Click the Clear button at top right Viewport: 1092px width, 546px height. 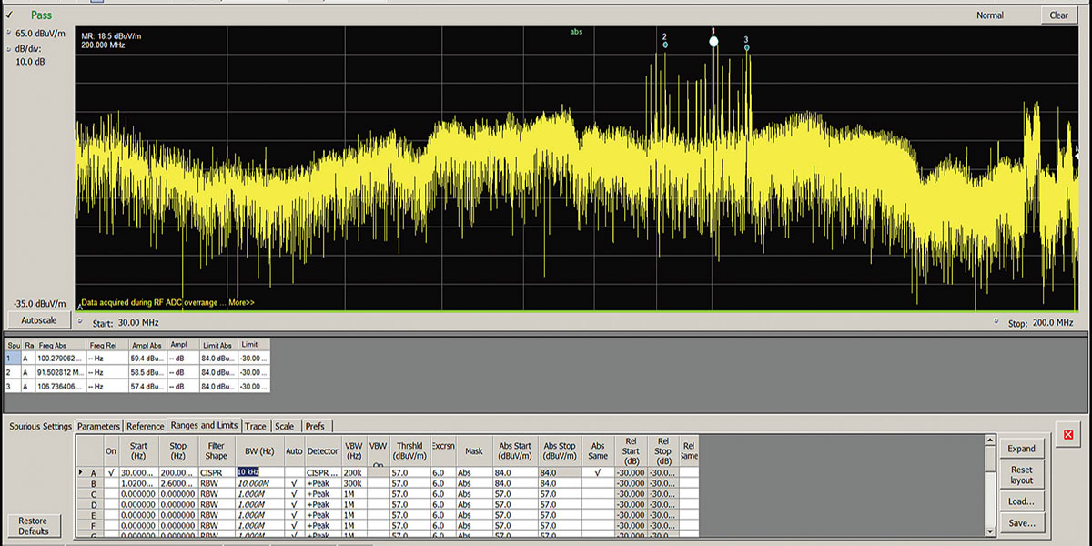pyautogui.click(x=1058, y=15)
